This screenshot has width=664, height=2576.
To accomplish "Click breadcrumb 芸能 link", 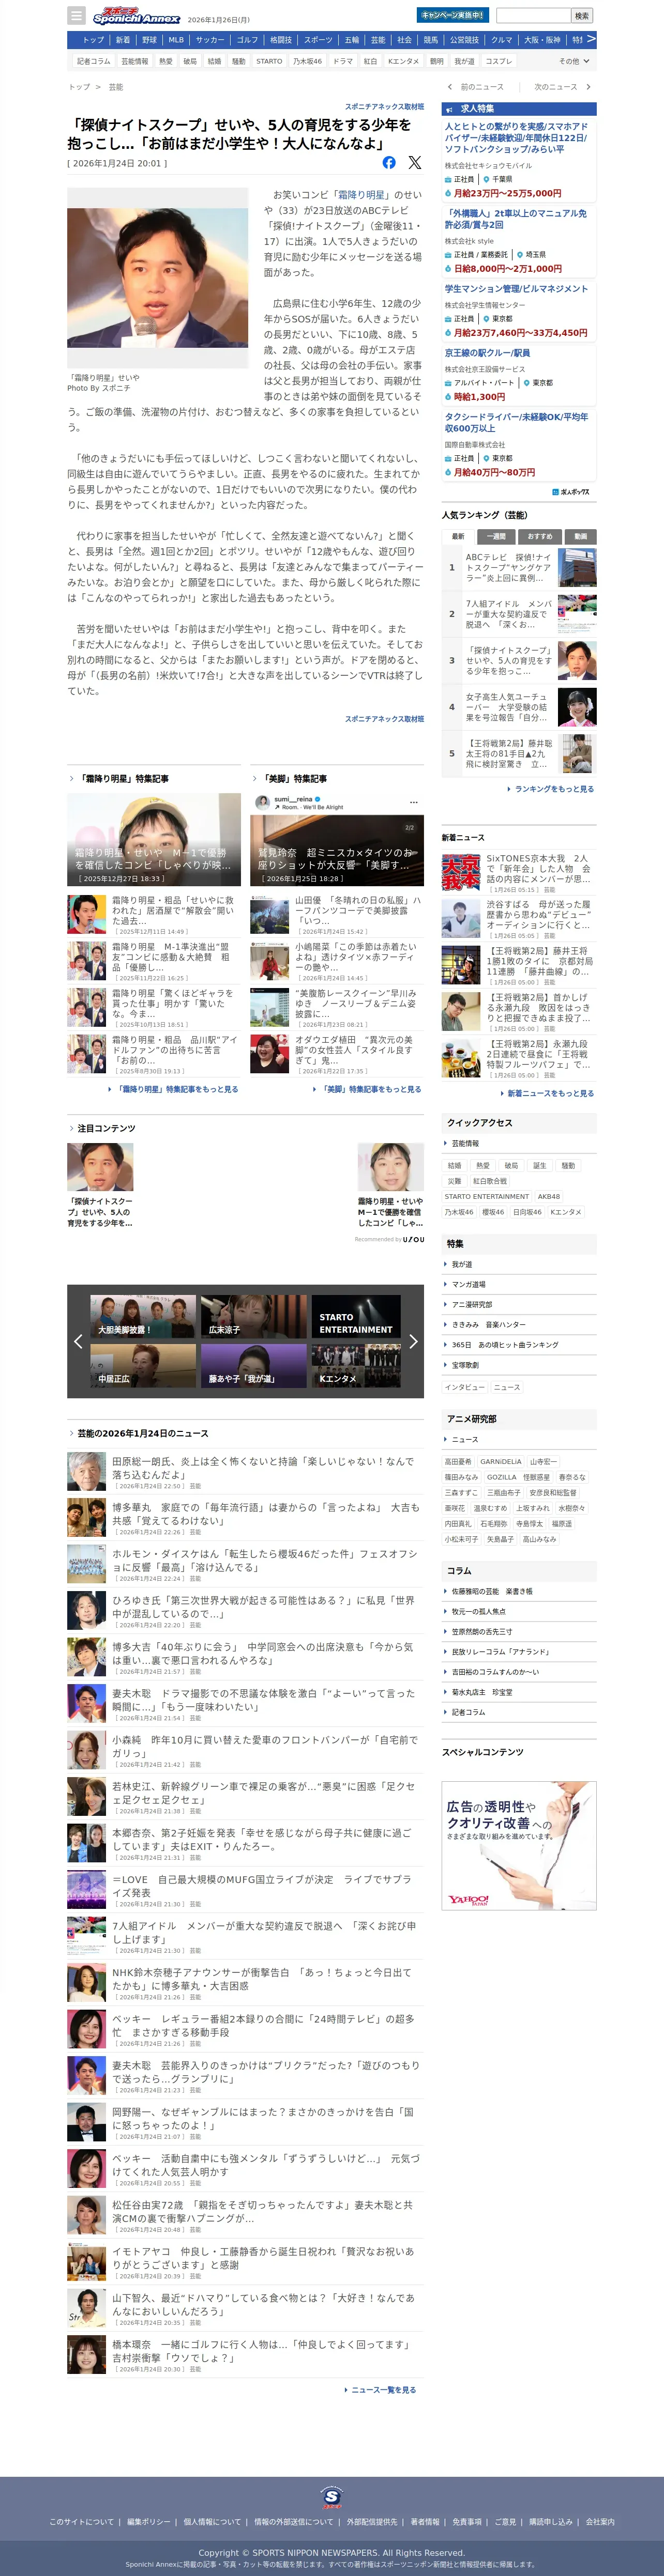I will click(x=116, y=87).
